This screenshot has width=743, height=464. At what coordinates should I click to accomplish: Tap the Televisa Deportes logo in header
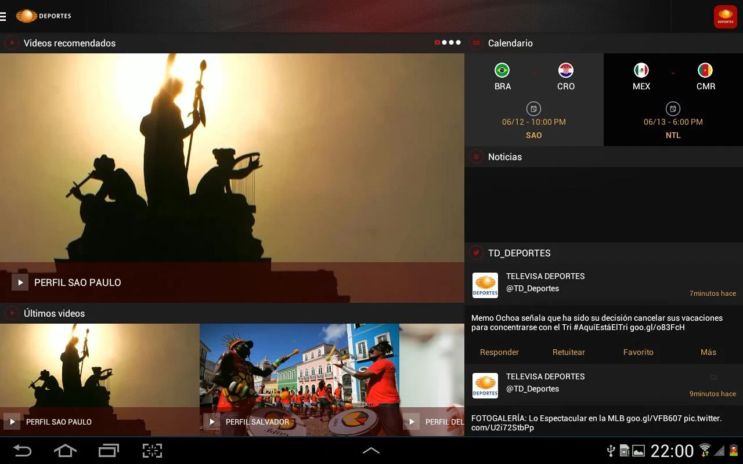[x=44, y=16]
